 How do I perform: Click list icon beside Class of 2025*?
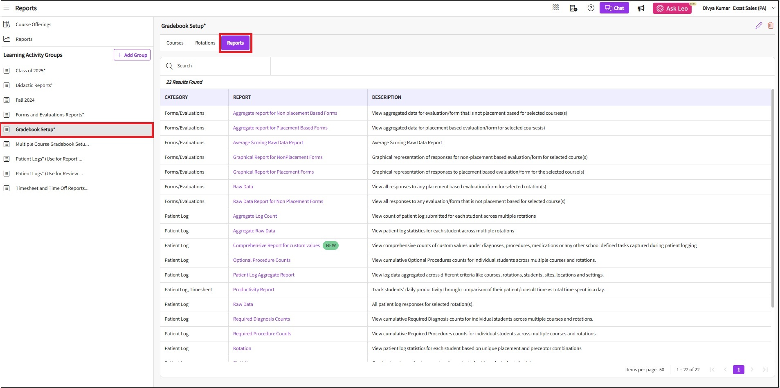(x=7, y=71)
